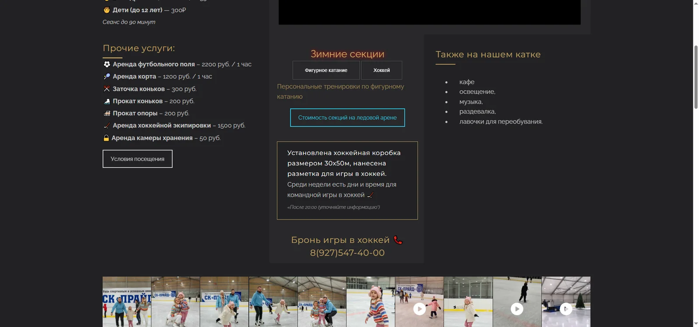
Task: Click the soccer ball icon beside Аренда футбольного поля
Action: click(x=107, y=64)
